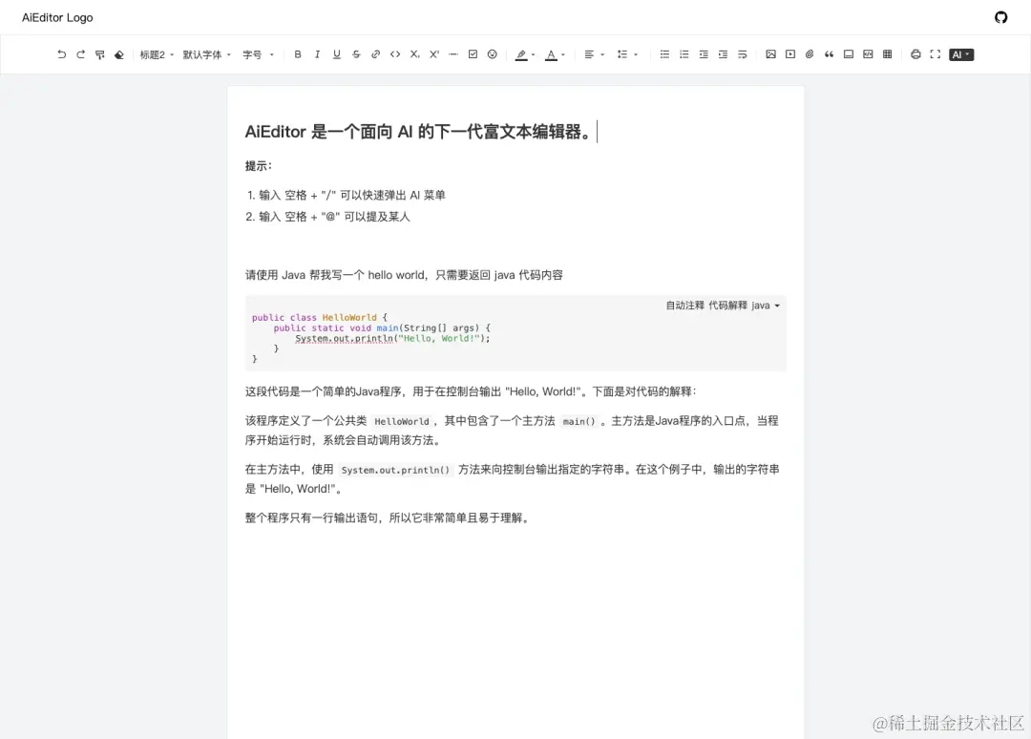1031x739 pixels.
Task: Click the inline code main()
Action: click(x=579, y=421)
